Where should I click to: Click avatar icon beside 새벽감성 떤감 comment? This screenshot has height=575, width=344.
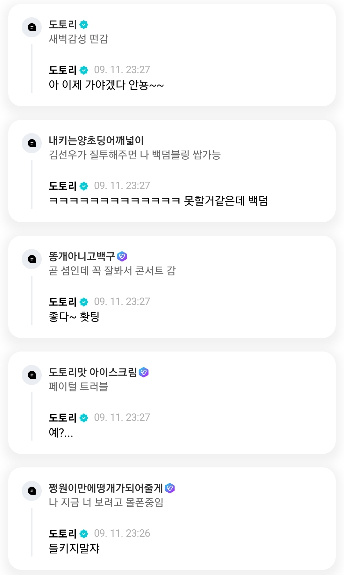tap(32, 27)
